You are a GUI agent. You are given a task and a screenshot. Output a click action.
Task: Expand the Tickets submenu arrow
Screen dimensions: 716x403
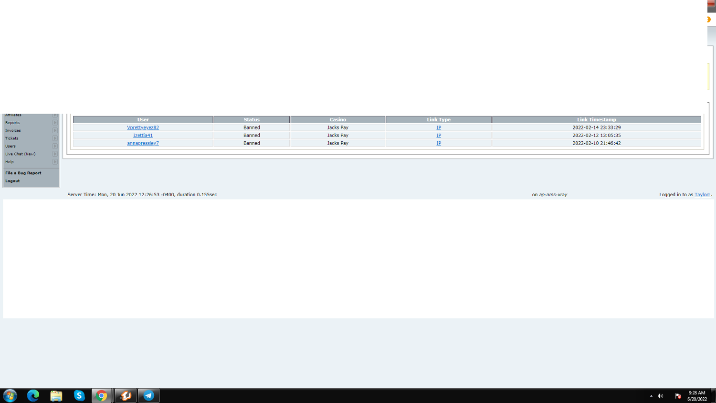click(x=55, y=138)
